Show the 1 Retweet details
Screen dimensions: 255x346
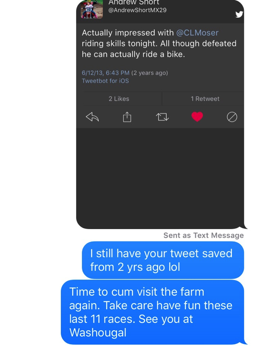205,99
